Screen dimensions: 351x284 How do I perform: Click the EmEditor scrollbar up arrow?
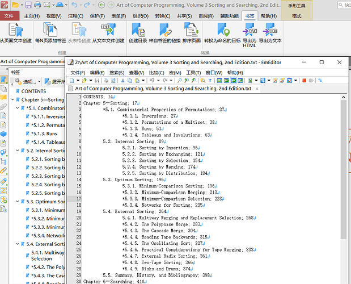(x=344, y=97)
